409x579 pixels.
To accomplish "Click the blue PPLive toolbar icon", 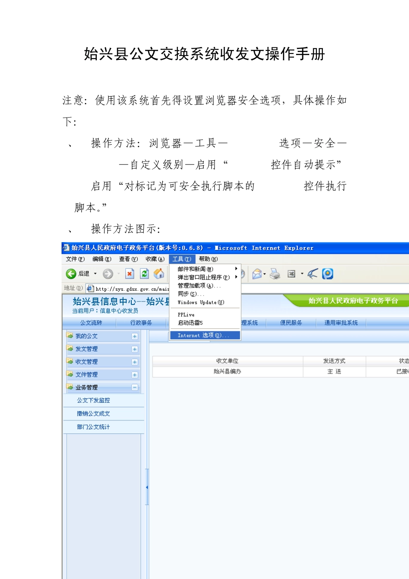I will pos(328,274).
